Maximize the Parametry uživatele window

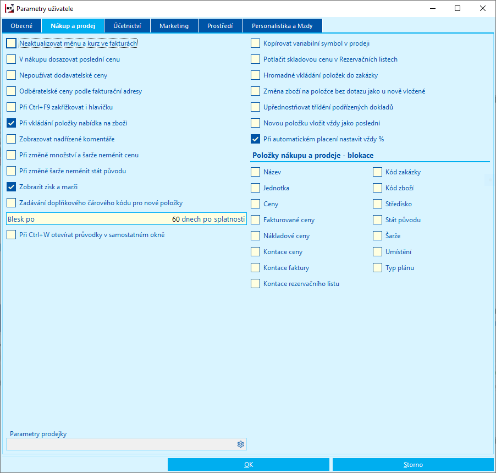coord(458,9)
